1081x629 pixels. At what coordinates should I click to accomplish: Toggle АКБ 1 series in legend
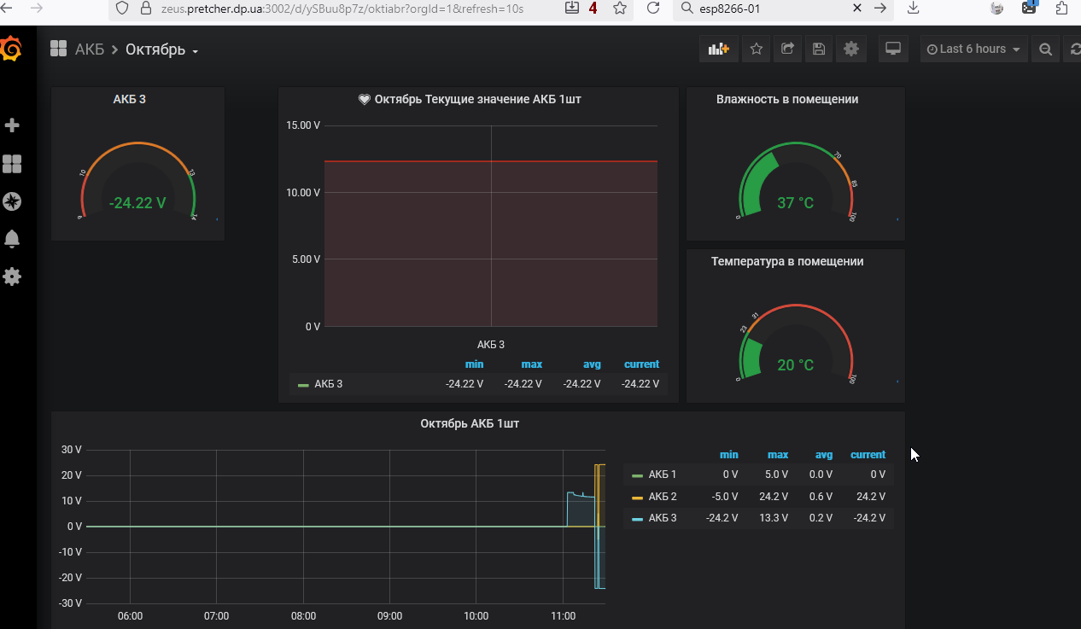(x=662, y=475)
